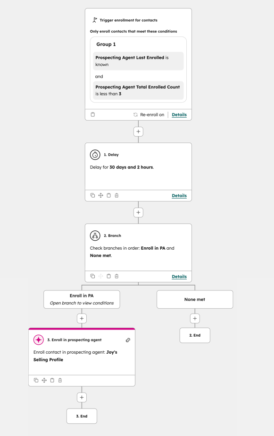Move the Enroll in prospecting agent action
The width and height of the screenshot is (274, 436).
pos(44,380)
